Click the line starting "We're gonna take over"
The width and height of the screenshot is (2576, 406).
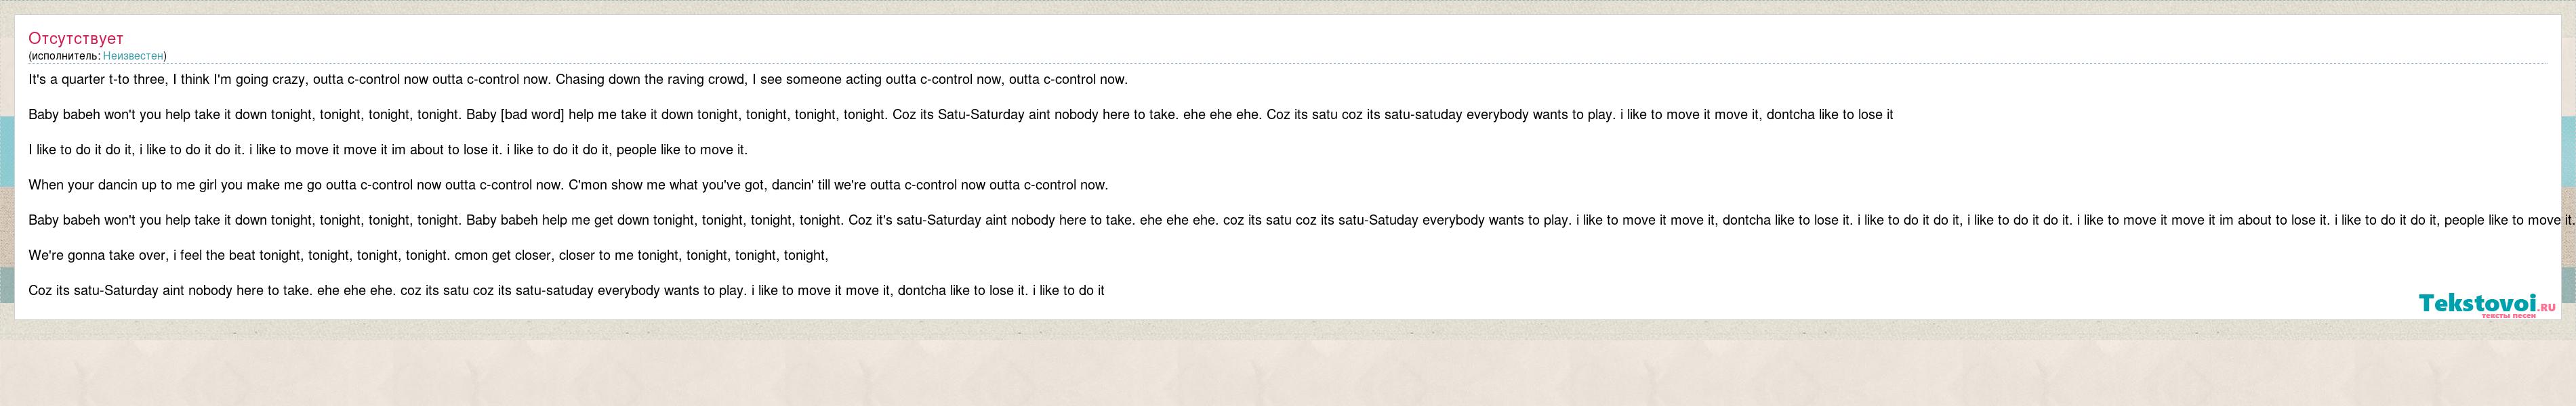(428, 255)
